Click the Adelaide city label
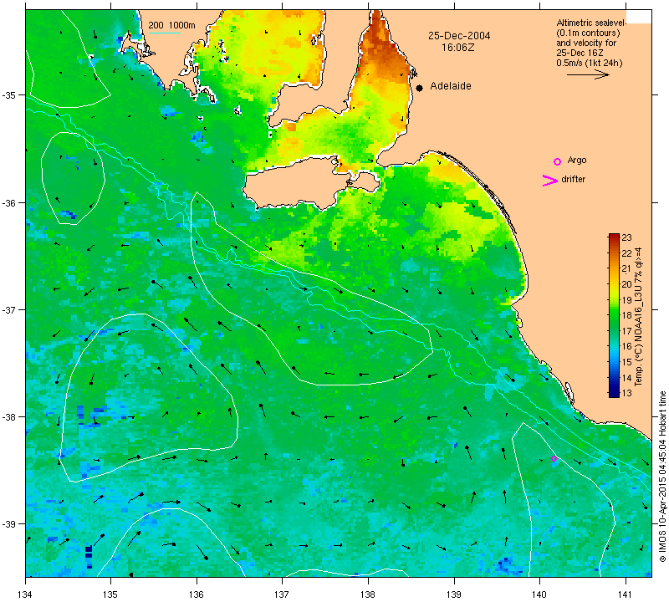669x602 pixels. 451,86
